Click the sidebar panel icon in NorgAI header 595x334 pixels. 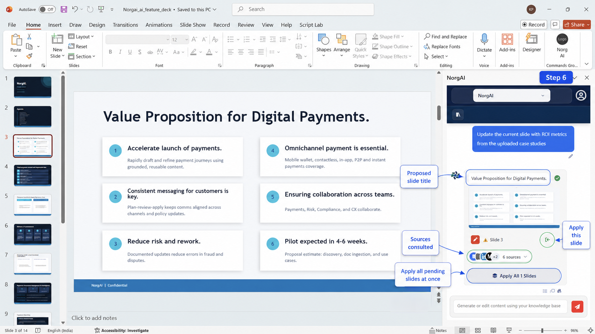pyautogui.click(x=458, y=115)
